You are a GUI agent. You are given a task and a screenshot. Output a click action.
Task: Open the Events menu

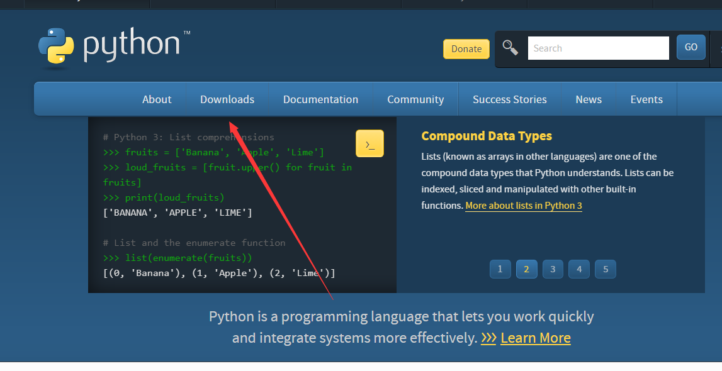pyautogui.click(x=646, y=99)
